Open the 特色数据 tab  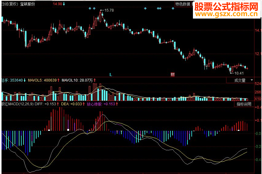pyautogui.click(x=183, y=4)
